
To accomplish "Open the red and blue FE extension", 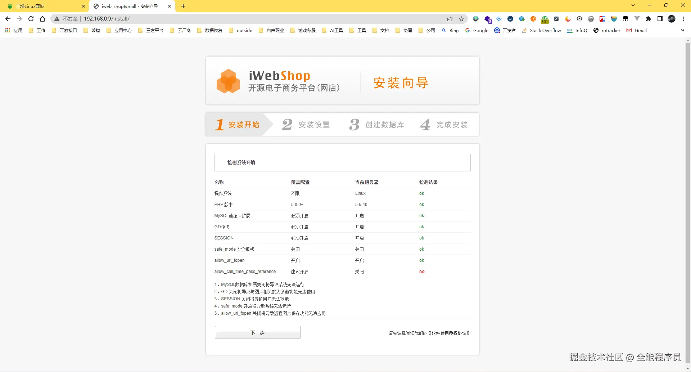I will coord(602,19).
